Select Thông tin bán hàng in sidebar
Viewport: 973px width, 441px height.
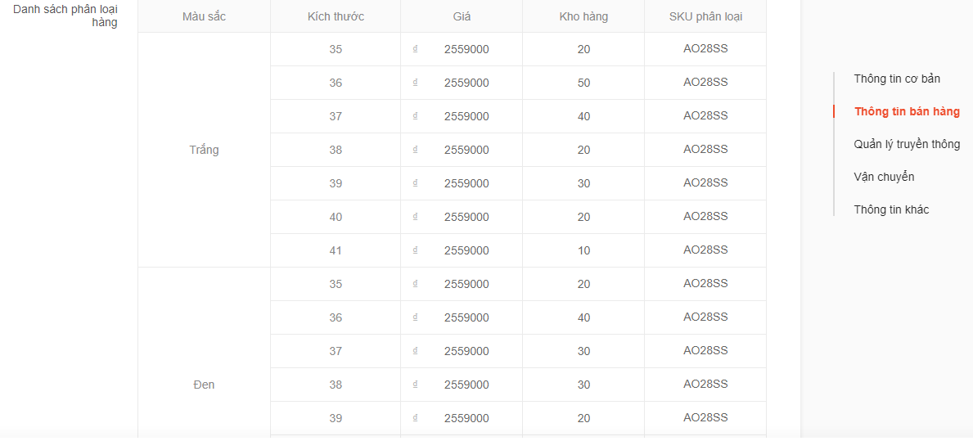[907, 111]
